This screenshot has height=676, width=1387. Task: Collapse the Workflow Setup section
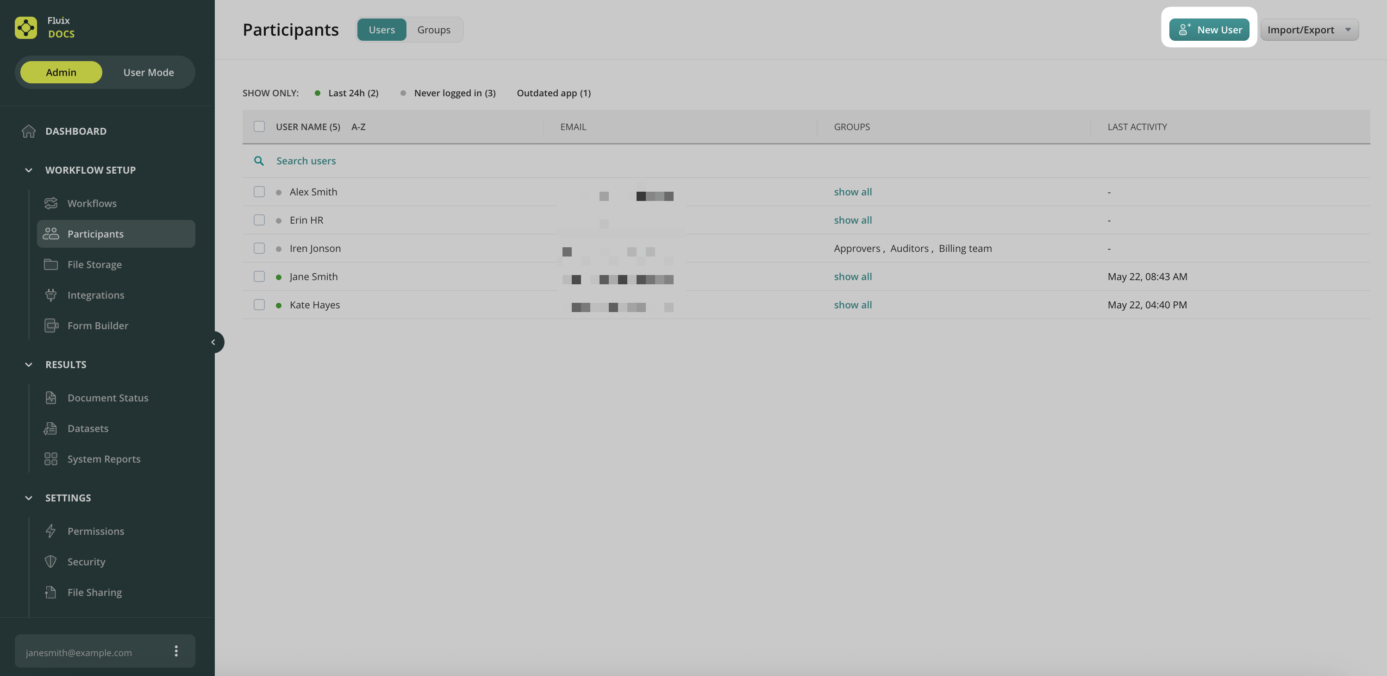click(29, 170)
